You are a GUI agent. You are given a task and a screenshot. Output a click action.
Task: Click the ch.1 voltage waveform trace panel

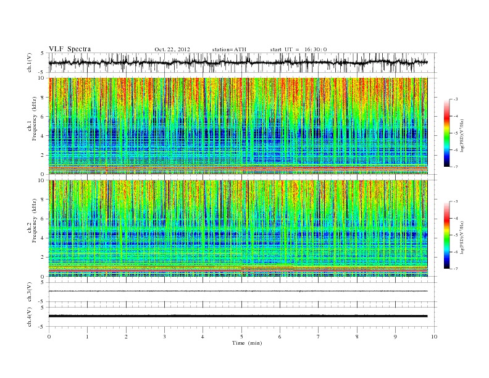tap(242, 62)
